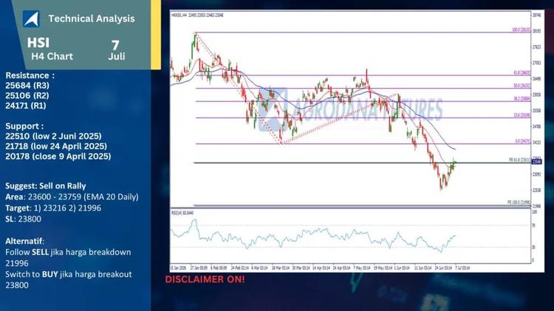Click 'Suggest: Sell on Rally' text

(46, 186)
